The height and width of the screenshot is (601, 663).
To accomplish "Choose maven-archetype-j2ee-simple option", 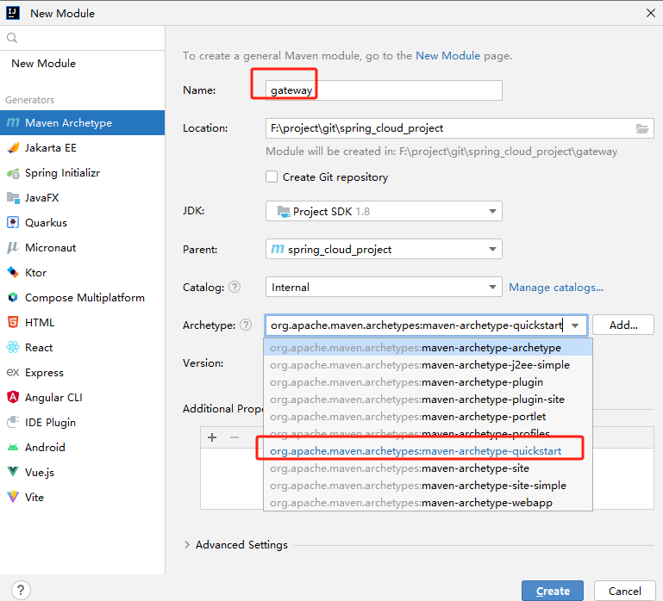I will tap(428, 365).
